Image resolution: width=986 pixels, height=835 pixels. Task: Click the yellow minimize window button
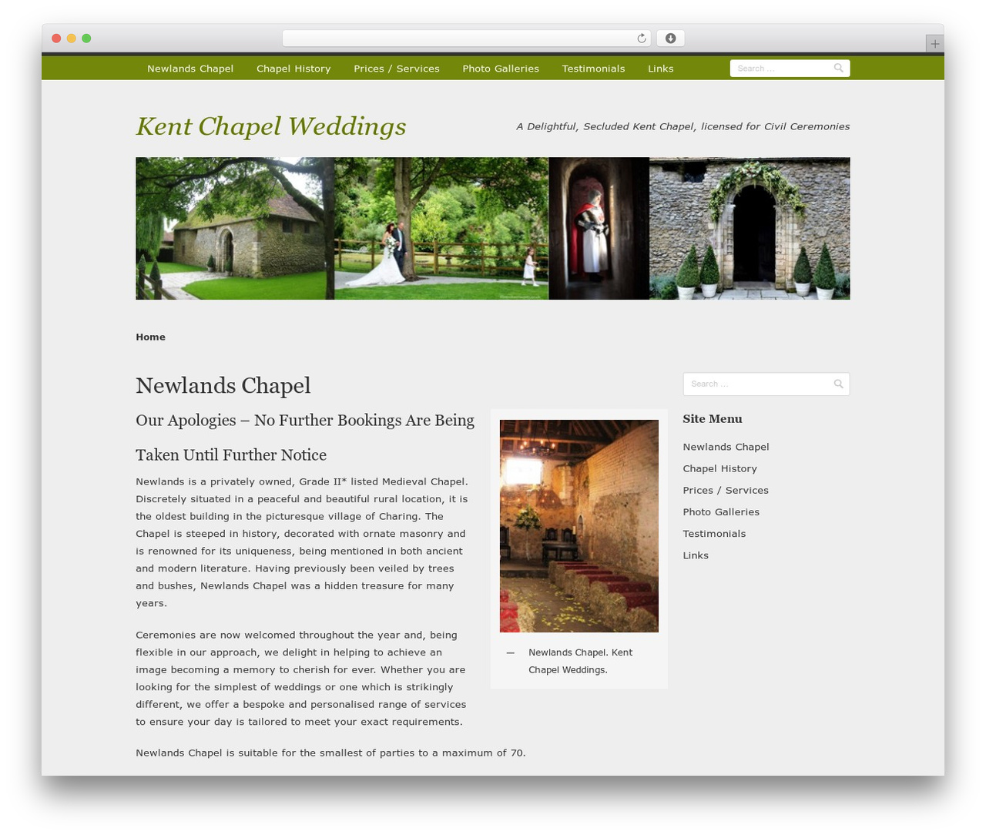point(71,39)
